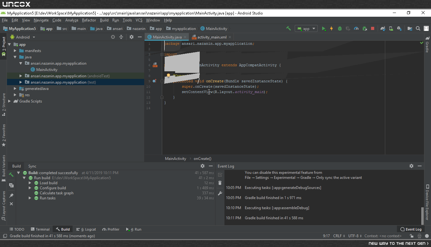The width and height of the screenshot is (431, 247).
Task: Open the AVD Manager icon
Action: coord(391,28)
